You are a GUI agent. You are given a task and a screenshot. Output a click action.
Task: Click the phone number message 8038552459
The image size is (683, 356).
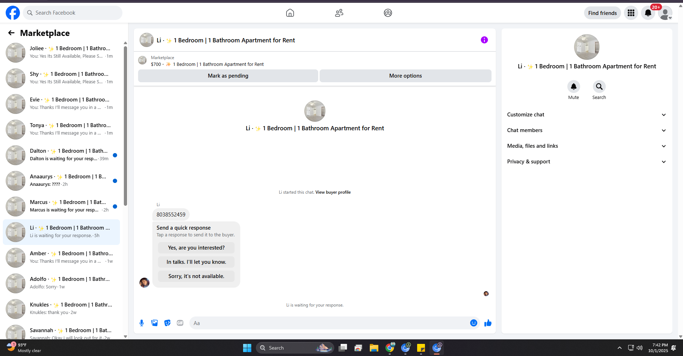coord(171,215)
